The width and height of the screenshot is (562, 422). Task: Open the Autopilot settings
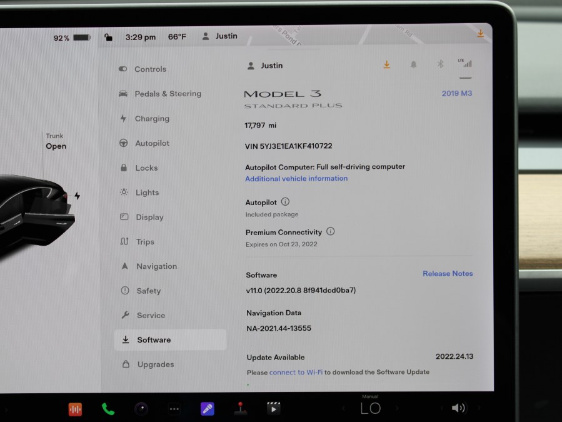click(x=144, y=143)
